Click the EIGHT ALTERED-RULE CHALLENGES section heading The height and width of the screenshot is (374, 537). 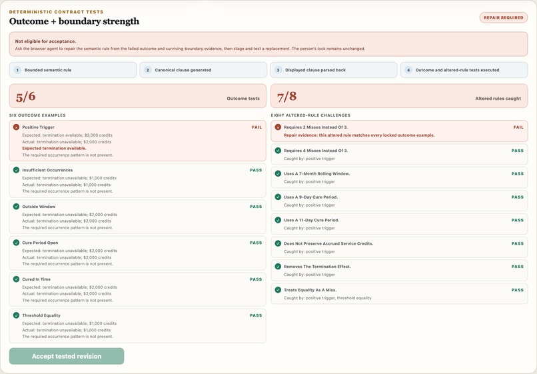310,115
